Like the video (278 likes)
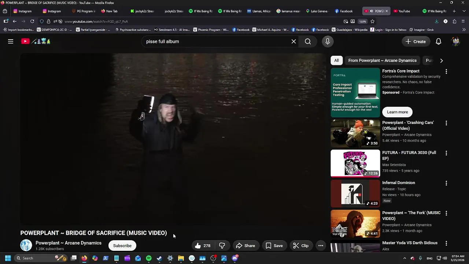The width and height of the screenshot is (469, 264). (x=203, y=246)
